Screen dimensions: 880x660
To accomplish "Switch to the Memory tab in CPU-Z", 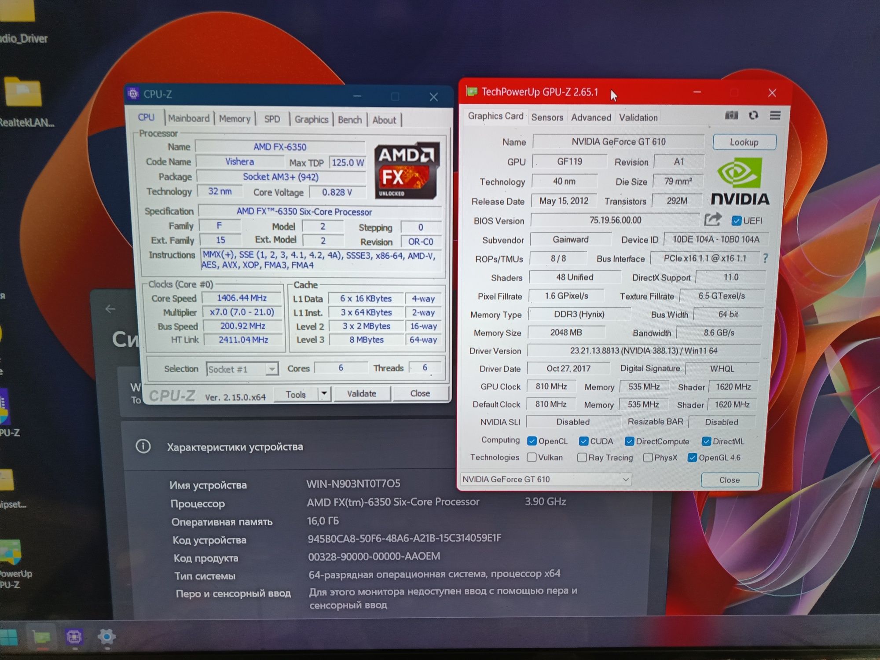I will [235, 119].
